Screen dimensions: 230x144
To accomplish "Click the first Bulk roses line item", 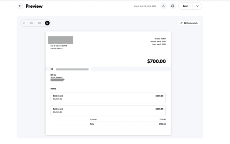I will pos(108,98).
